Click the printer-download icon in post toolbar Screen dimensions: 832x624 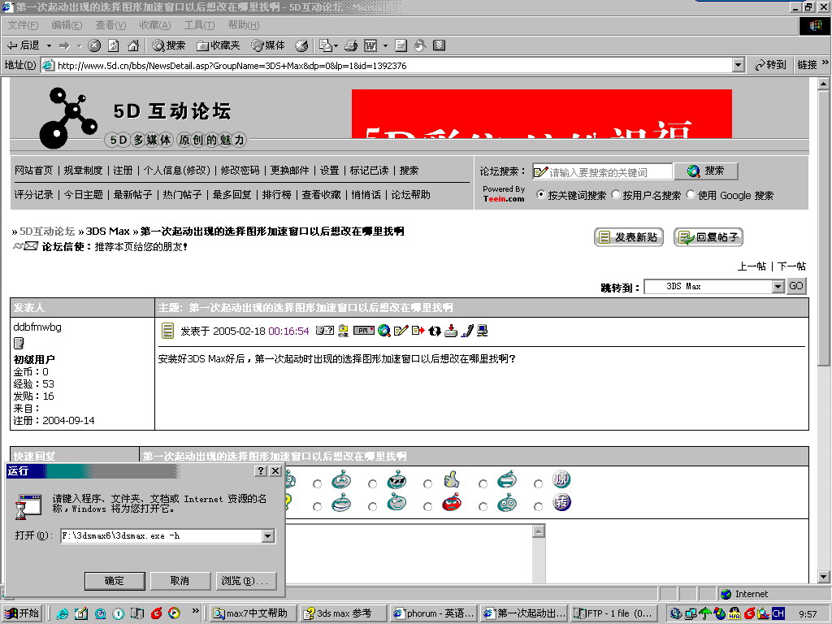pyautogui.click(x=450, y=331)
